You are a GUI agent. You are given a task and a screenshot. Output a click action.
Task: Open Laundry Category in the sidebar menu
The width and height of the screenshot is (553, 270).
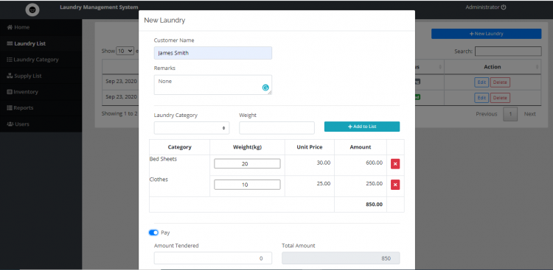tap(32, 60)
